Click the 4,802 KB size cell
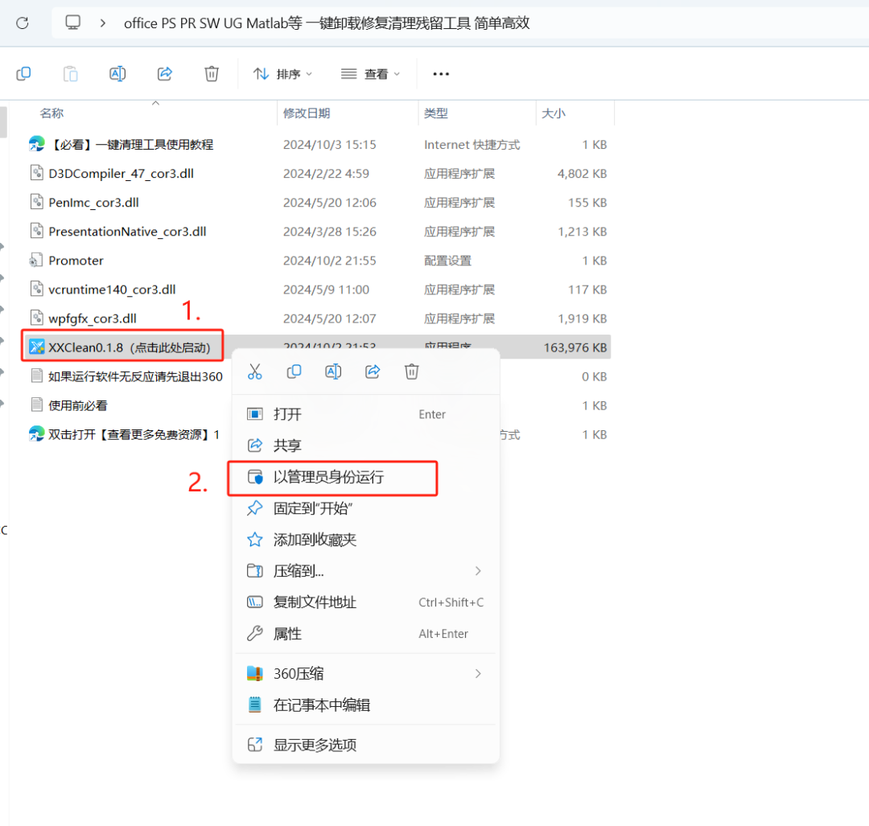The height and width of the screenshot is (826, 869). [x=582, y=174]
